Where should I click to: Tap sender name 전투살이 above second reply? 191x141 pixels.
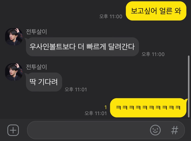point(36,67)
